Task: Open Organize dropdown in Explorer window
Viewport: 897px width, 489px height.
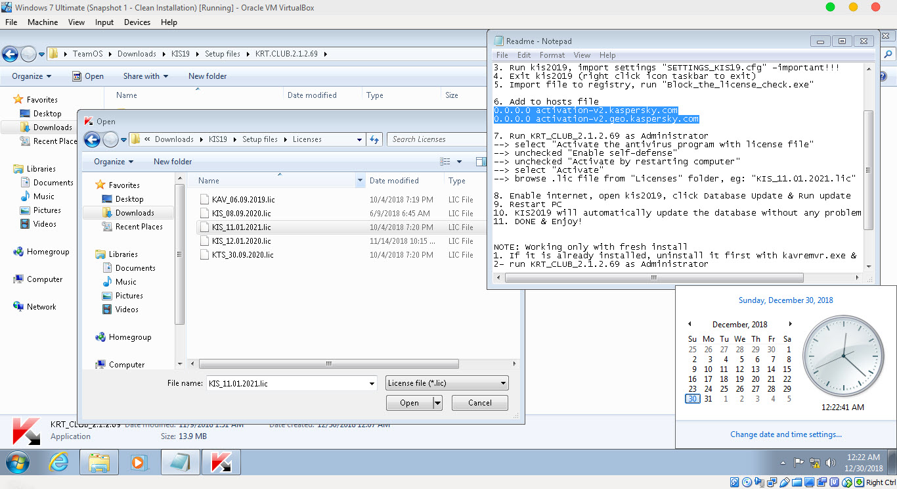Action: click(32, 76)
